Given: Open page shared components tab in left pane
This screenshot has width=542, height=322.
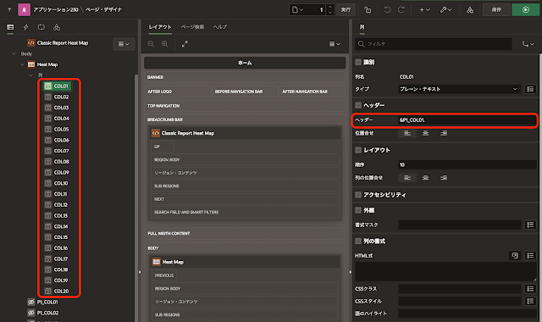Looking at the screenshot, I should point(57,27).
